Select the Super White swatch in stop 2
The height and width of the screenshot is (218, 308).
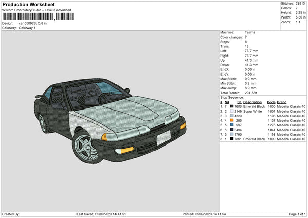232,111
